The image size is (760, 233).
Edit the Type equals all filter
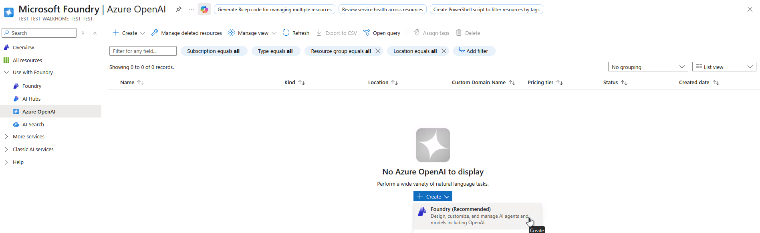pos(276,51)
